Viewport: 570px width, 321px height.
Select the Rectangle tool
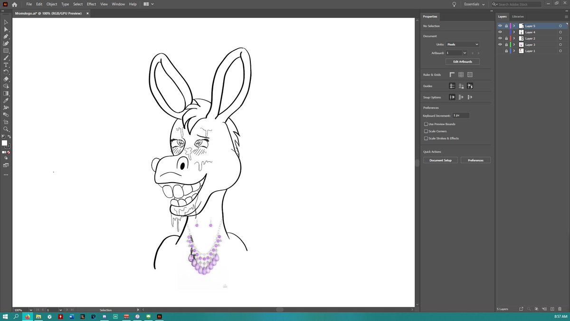pyautogui.click(x=6, y=50)
